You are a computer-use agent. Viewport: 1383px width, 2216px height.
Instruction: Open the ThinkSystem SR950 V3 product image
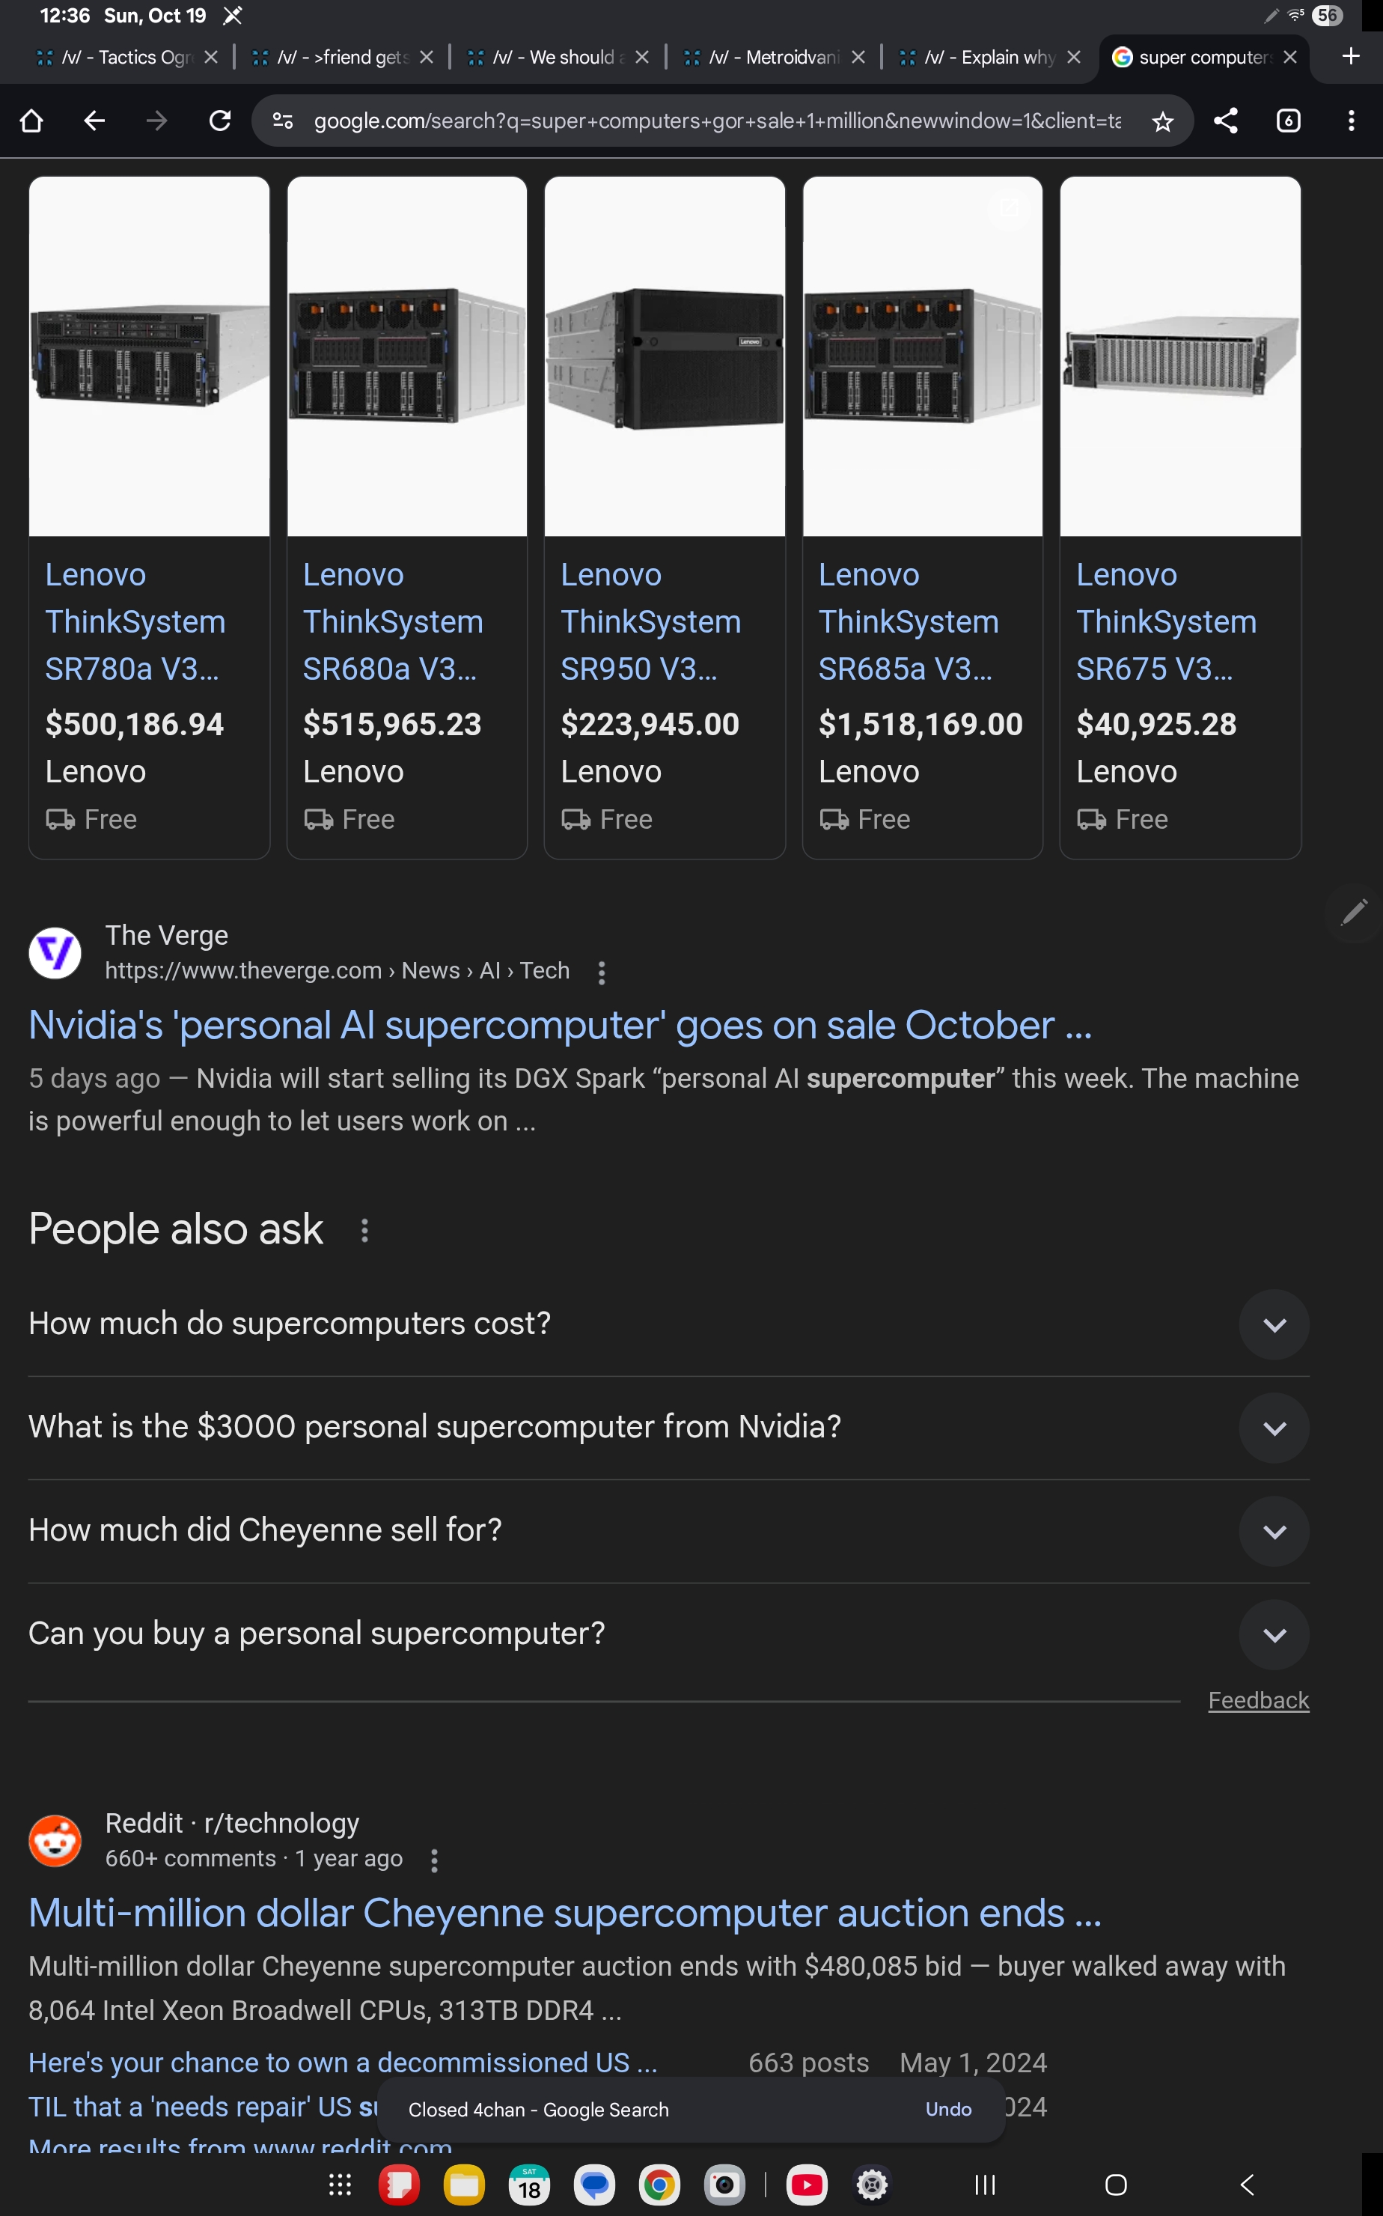pos(665,356)
